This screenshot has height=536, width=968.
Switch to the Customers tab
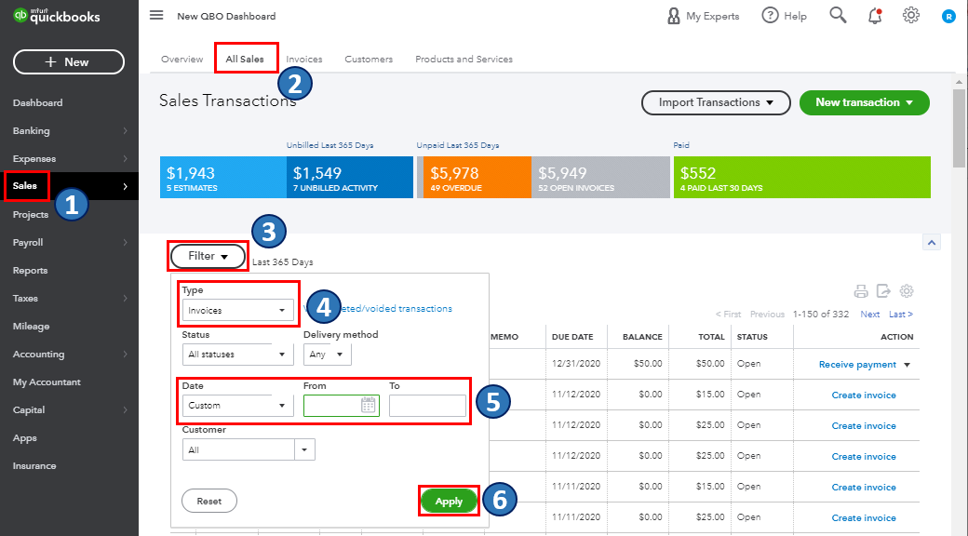(369, 59)
